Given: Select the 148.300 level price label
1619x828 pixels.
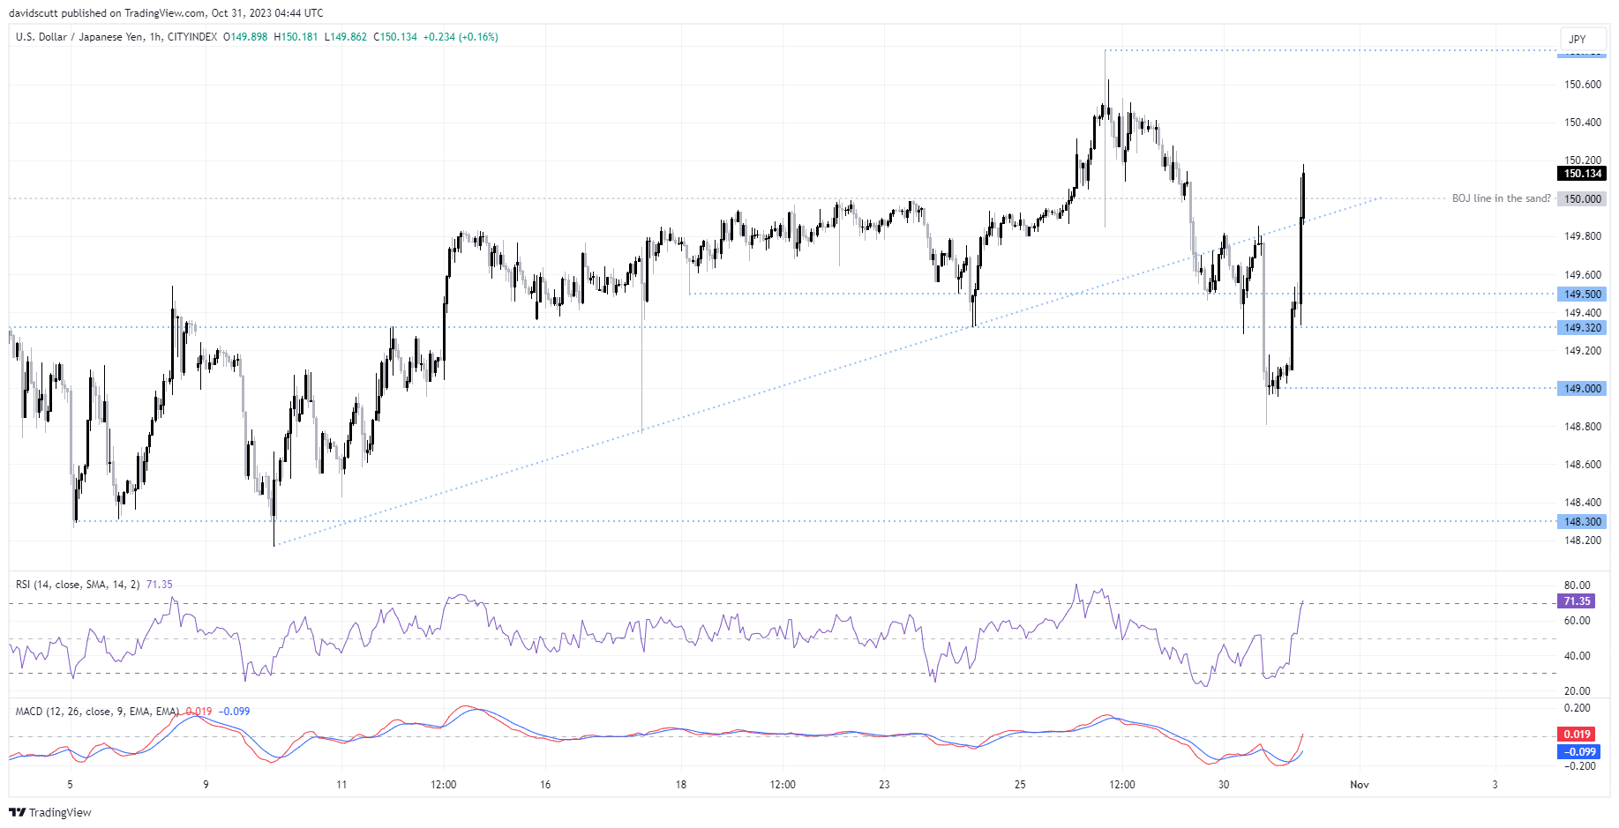Looking at the screenshot, I should [1583, 521].
